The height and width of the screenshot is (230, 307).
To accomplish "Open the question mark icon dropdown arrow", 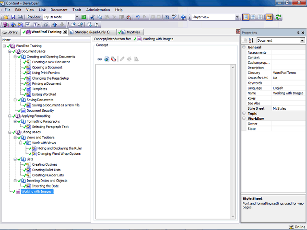I will (39, 24).
